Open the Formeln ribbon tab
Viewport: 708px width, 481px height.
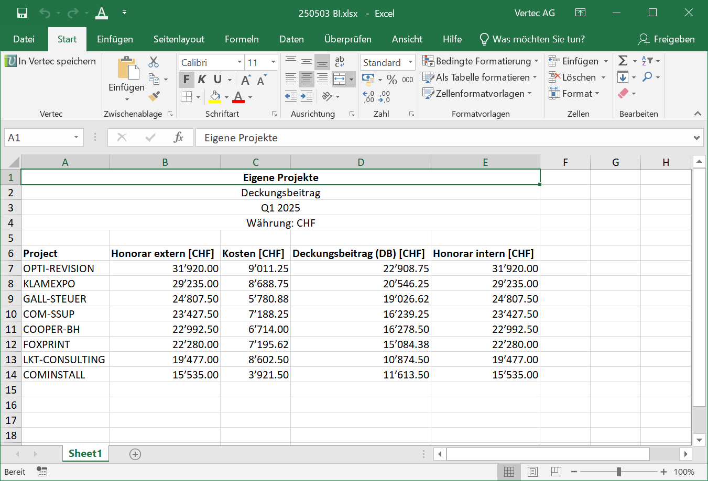242,39
